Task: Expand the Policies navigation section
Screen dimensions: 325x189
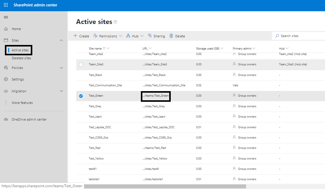Action: (x=61, y=68)
